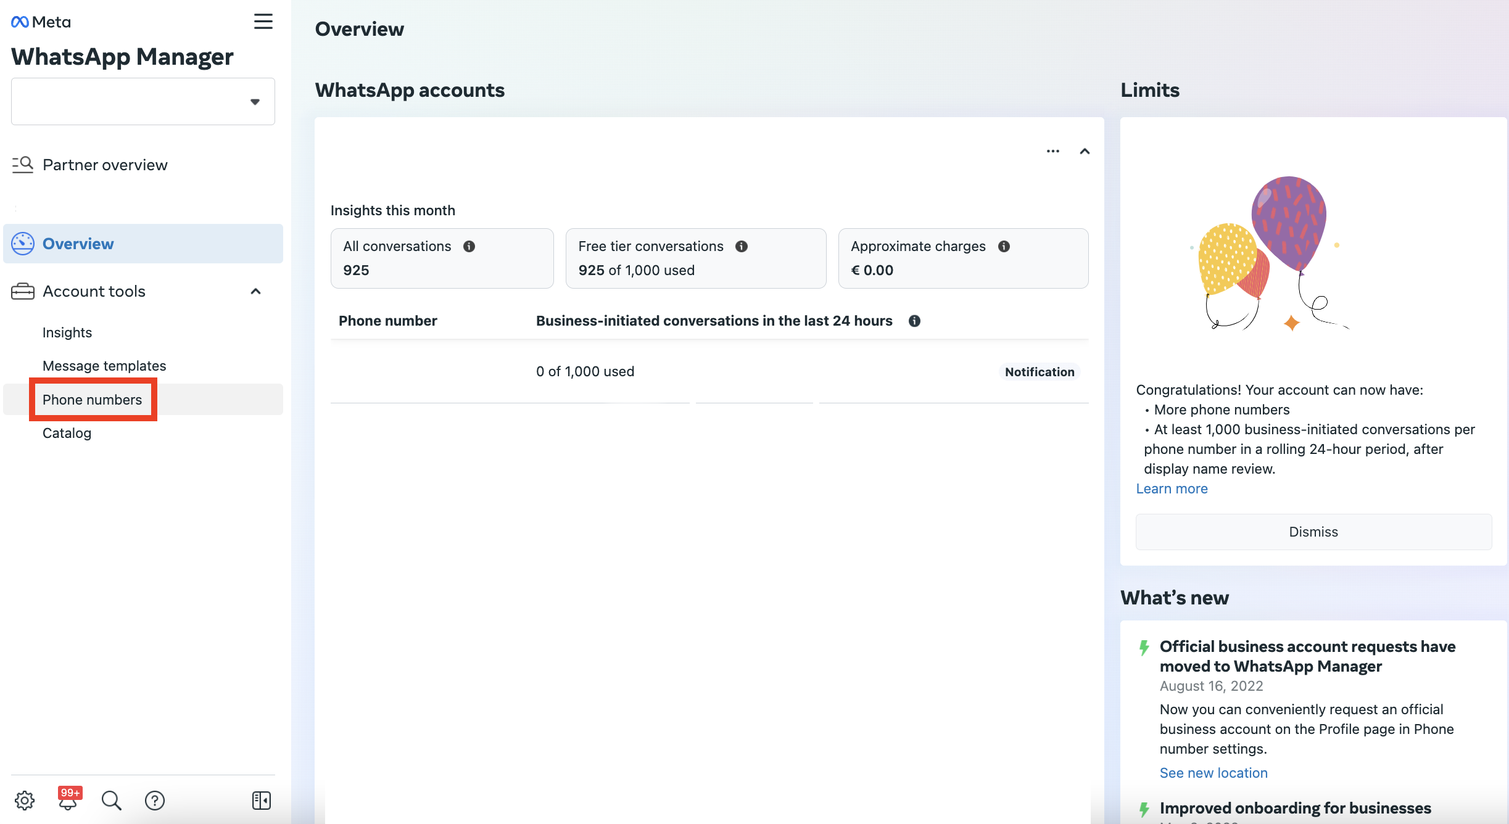Click info icon beside All conversations
The image size is (1509, 824).
[x=469, y=247]
